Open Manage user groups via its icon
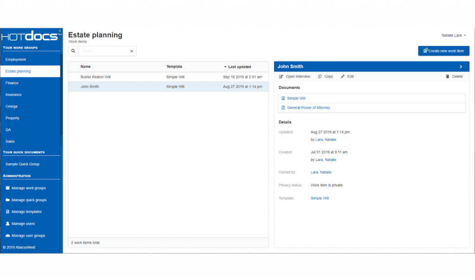 [x=6, y=235]
